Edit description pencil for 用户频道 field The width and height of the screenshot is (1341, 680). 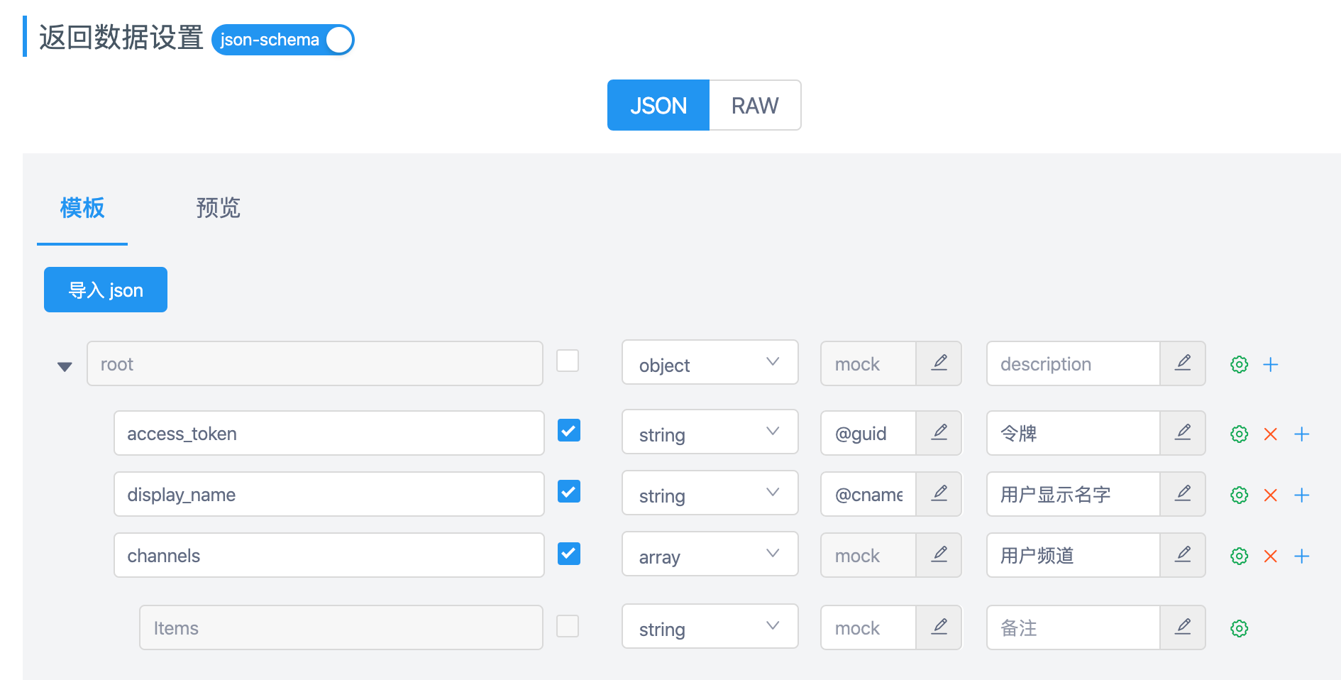[x=1182, y=554]
